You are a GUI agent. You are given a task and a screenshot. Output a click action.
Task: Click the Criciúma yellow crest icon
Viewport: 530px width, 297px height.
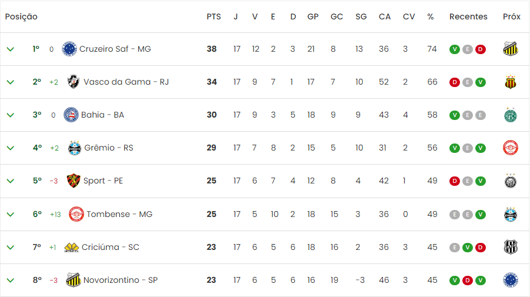(x=71, y=248)
